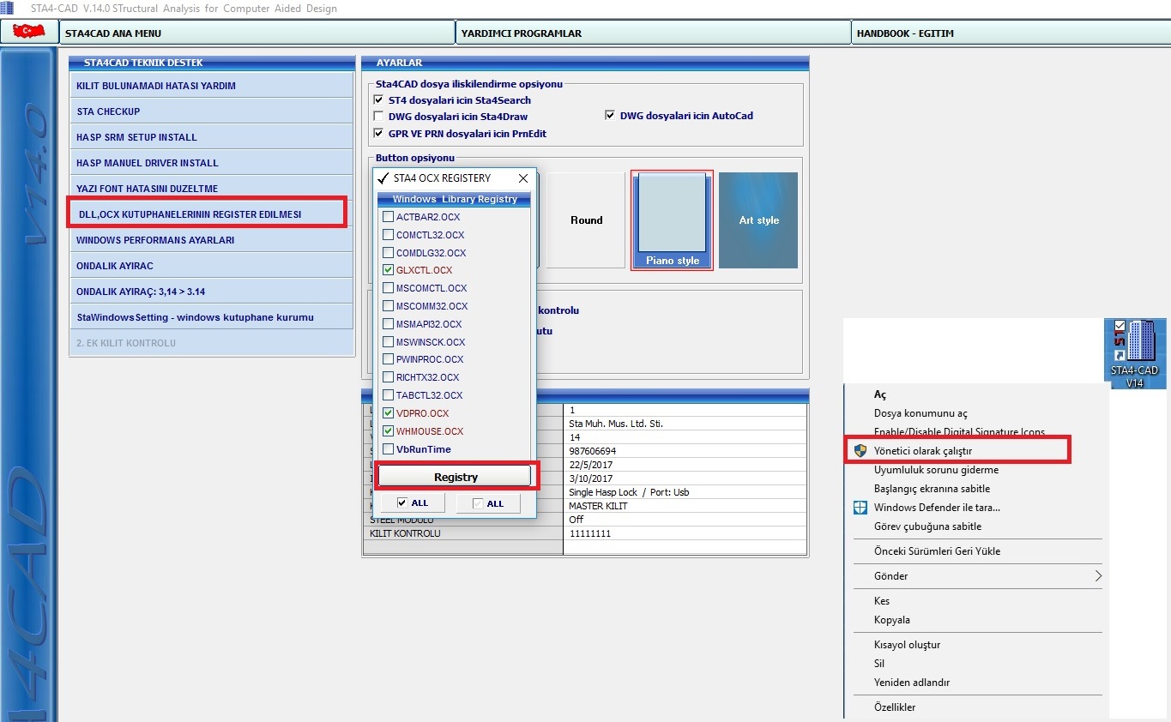The width and height of the screenshot is (1171, 722).
Task: Click the Windows Defender scan icon
Action: (x=860, y=508)
